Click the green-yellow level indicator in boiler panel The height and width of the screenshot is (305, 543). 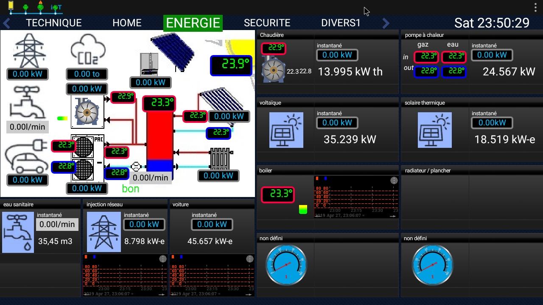[303, 209]
